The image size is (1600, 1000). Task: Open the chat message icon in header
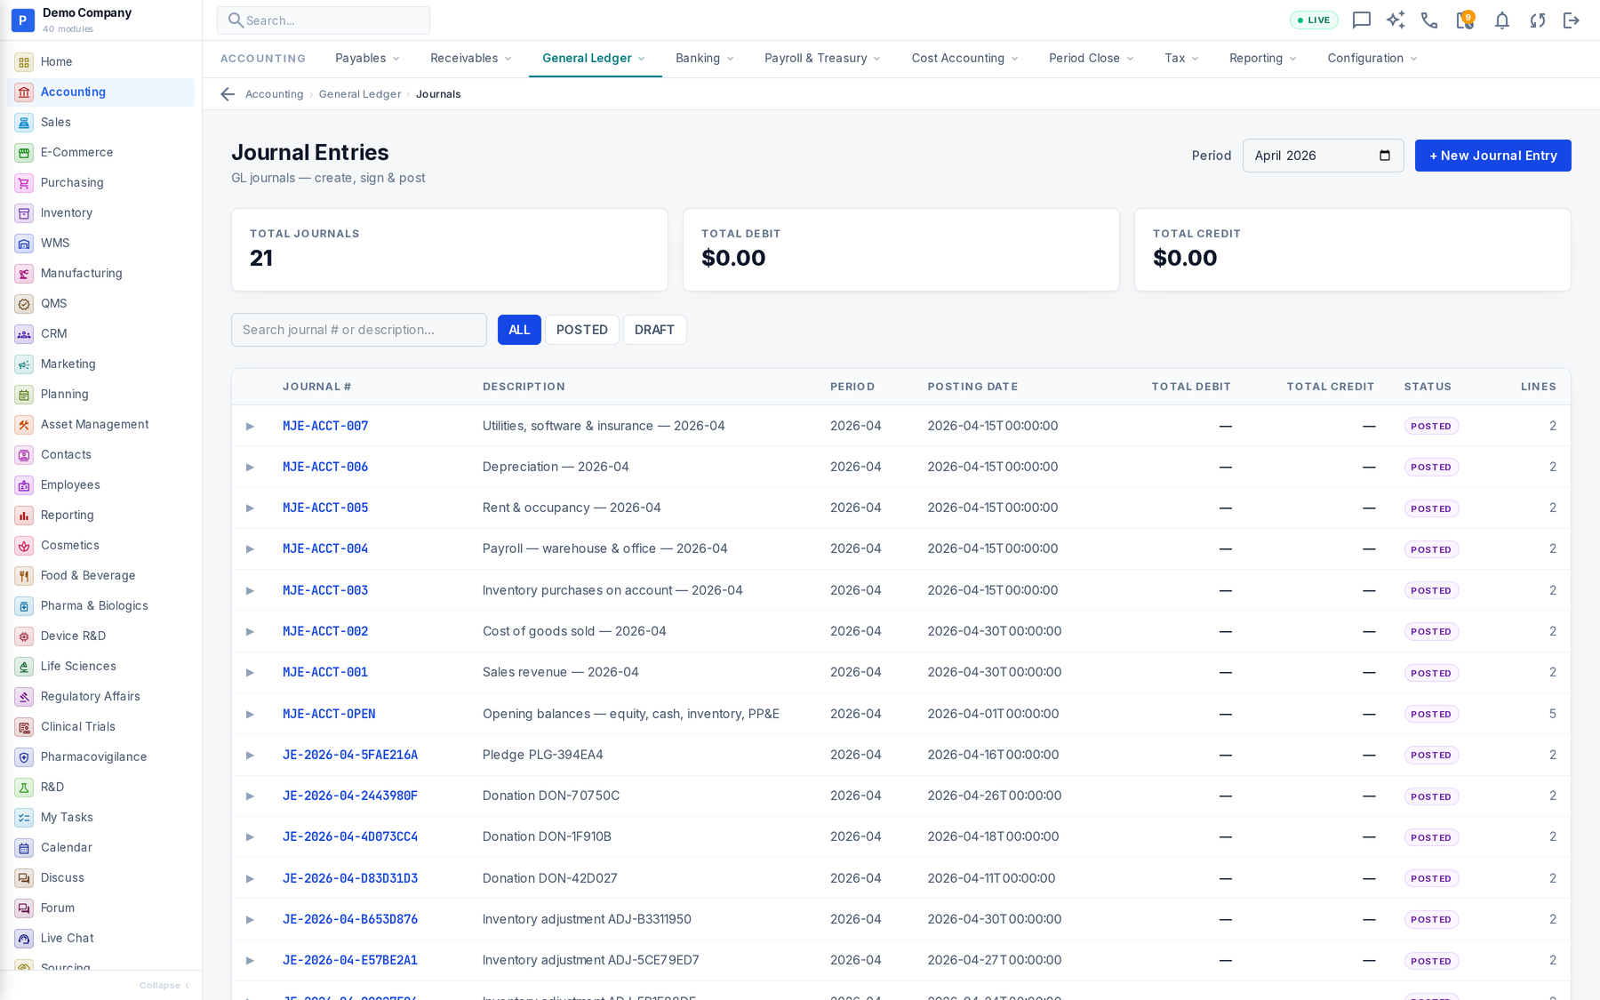[x=1361, y=20]
